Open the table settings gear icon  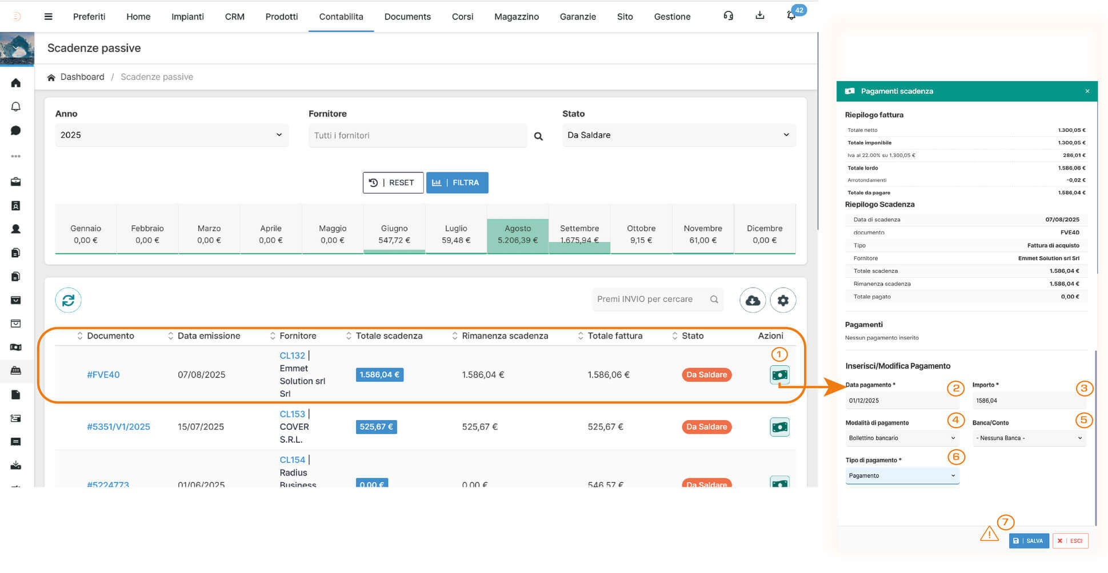[783, 300]
